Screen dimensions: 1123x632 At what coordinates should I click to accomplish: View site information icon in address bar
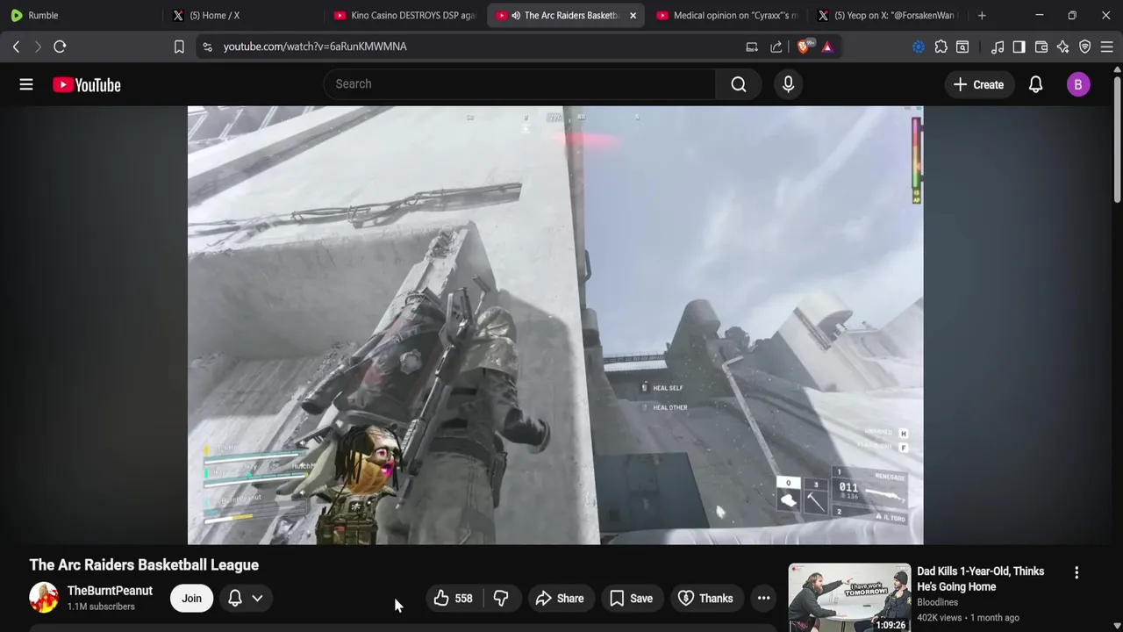(x=207, y=47)
